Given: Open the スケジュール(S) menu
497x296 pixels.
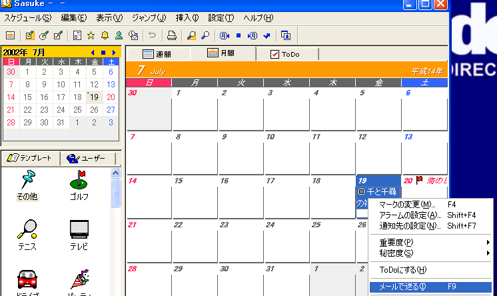Looking at the screenshot, I should click(x=27, y=18).
